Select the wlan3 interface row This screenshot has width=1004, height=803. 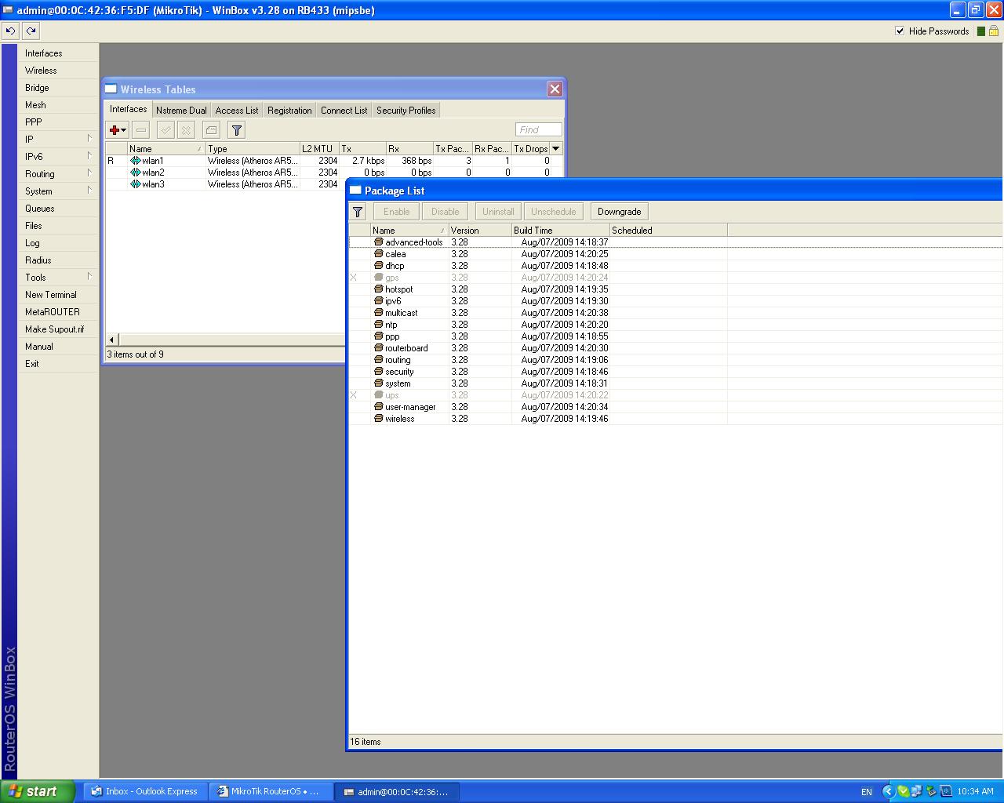coord(226,184)
